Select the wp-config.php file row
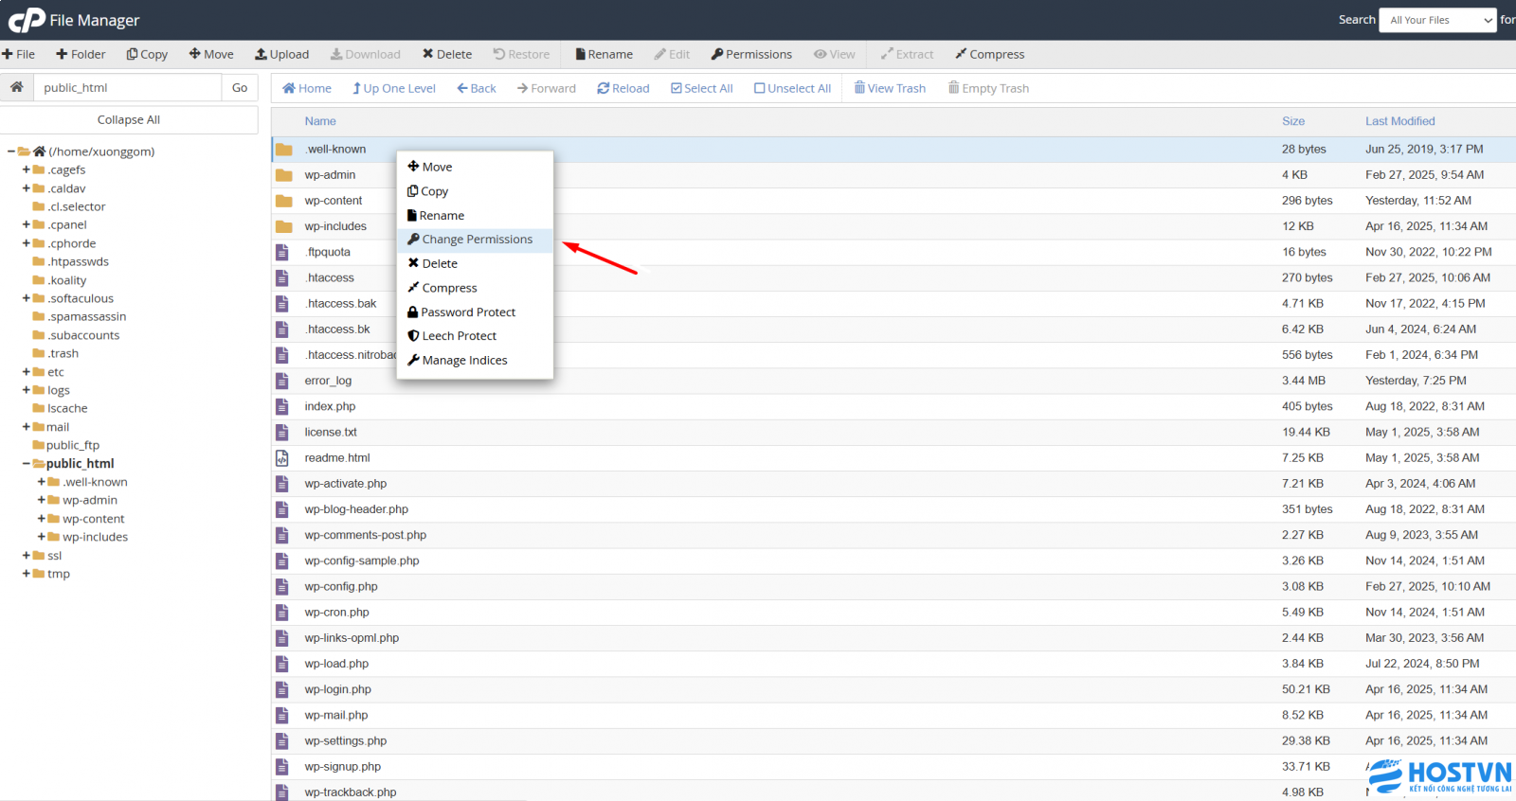Screen dimensions: 1516x801 tap(893, 587)
